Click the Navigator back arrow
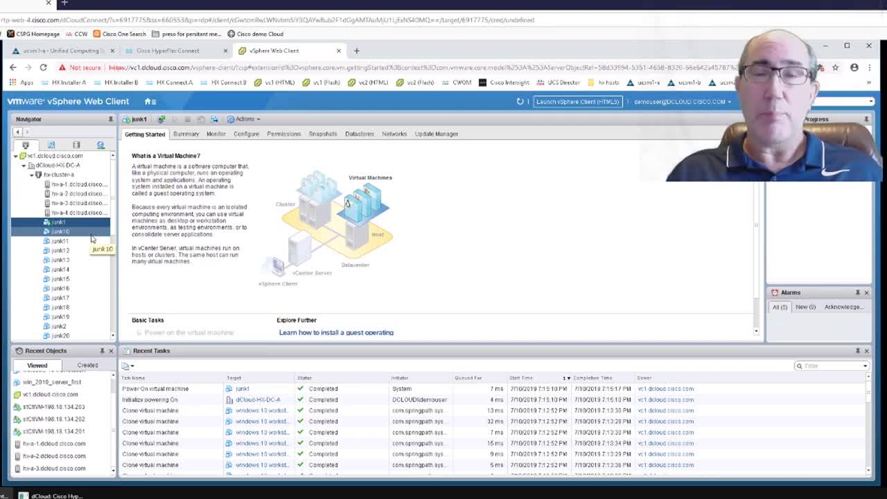Screen dimensions: 887x499 19,132
